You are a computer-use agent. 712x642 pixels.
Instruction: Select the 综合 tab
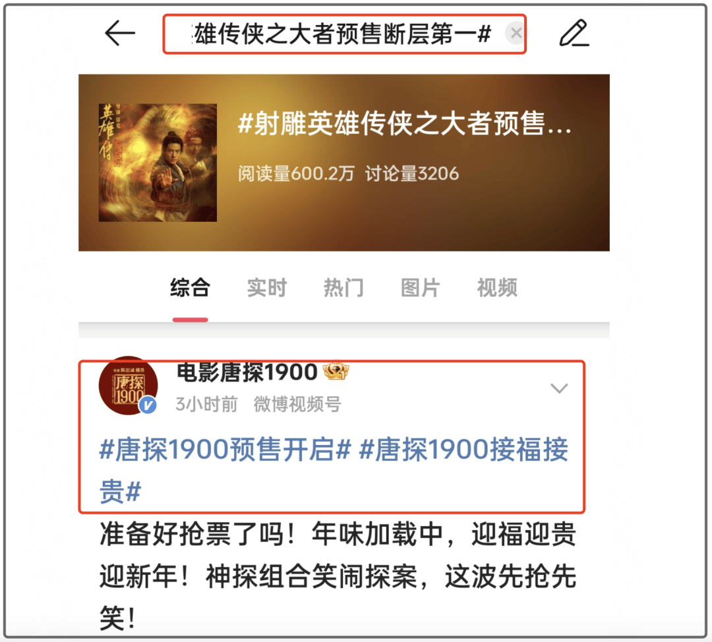(190, 288)
